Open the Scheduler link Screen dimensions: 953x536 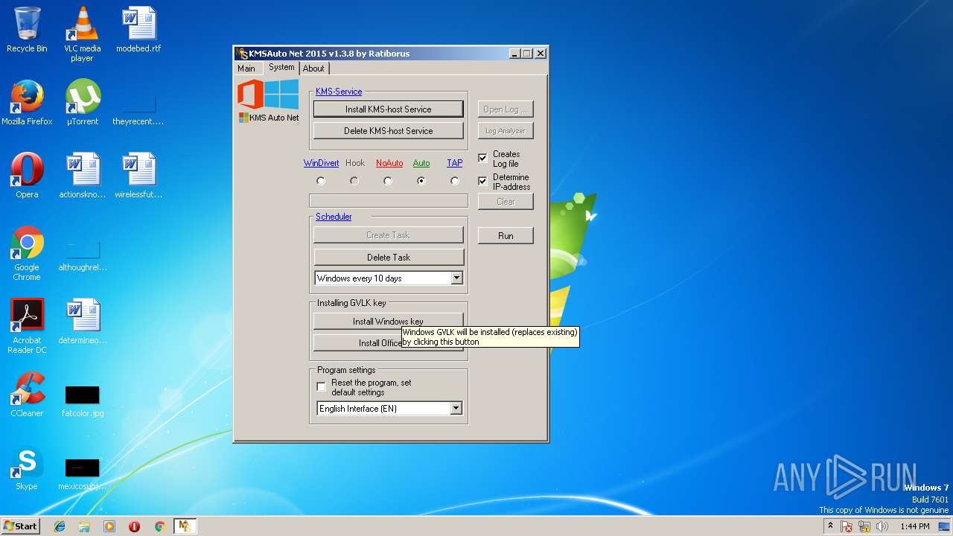334,217
